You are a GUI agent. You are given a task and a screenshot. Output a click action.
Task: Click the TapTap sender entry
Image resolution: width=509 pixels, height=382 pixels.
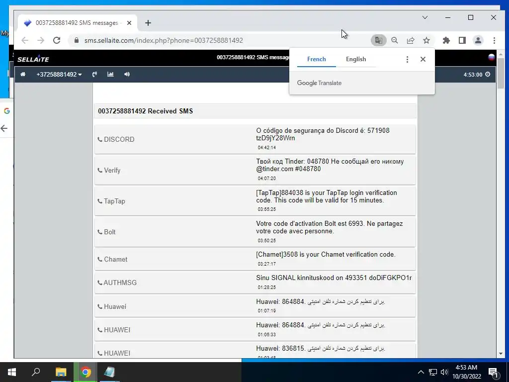point(111,201)
